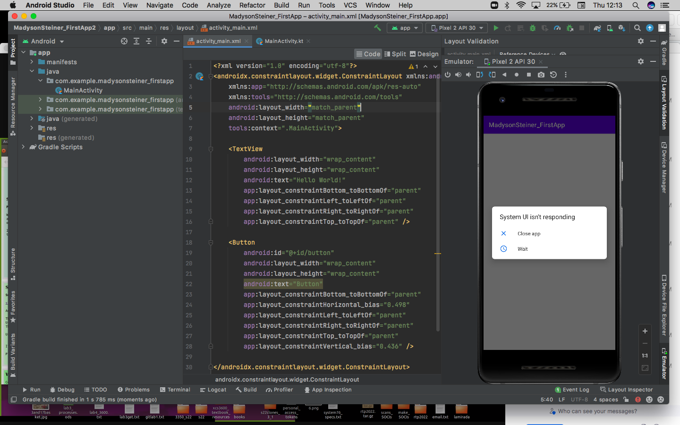Switch editor to Code view
This screenshot has width=680, height=425.
click(368, 54)
